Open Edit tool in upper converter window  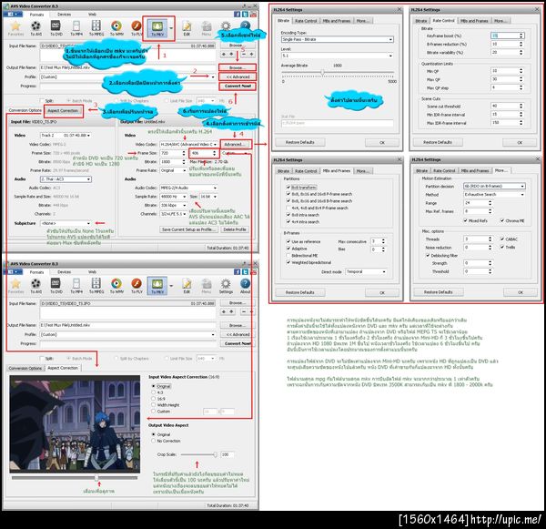pos(187,28)
